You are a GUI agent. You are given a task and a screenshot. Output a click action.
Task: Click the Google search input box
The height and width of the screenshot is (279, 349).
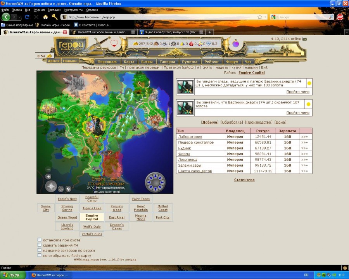coord(304,17)
